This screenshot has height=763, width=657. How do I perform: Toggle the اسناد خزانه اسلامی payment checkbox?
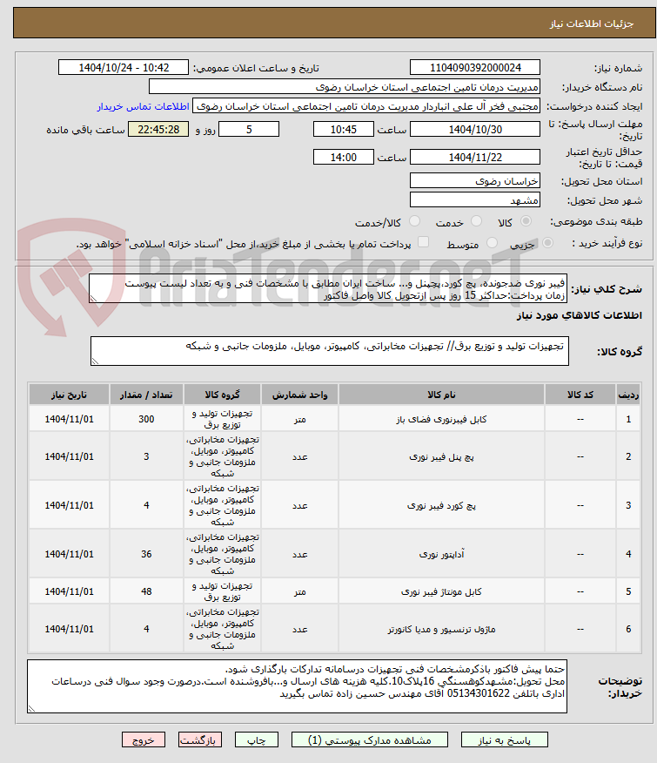tap(424, 242)
